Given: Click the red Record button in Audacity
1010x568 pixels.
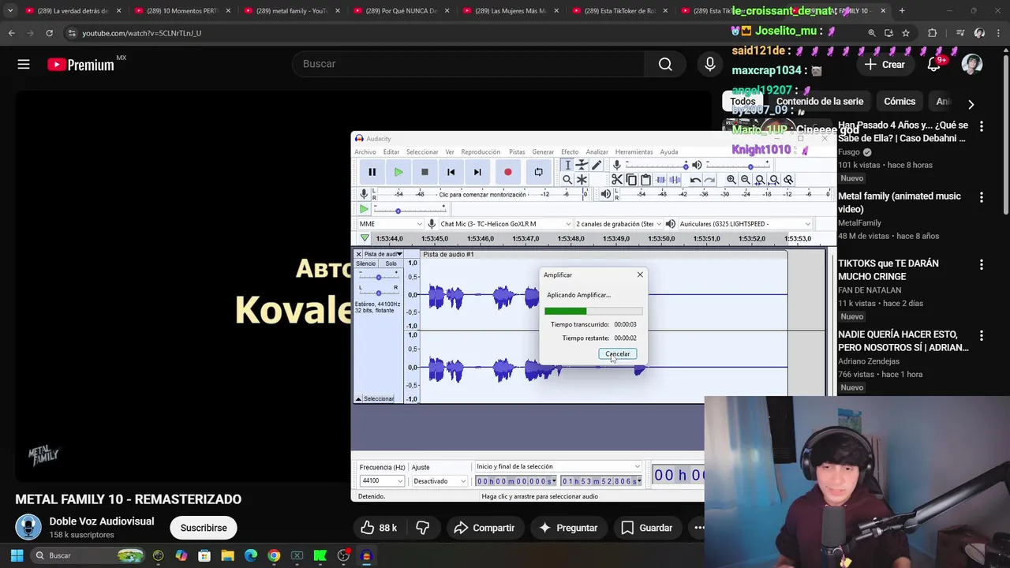Looking at the screenshot, I should tap(507, 172).
